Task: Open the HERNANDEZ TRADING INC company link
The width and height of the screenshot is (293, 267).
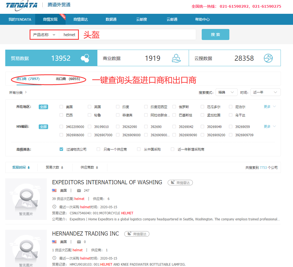Action: 85,234
